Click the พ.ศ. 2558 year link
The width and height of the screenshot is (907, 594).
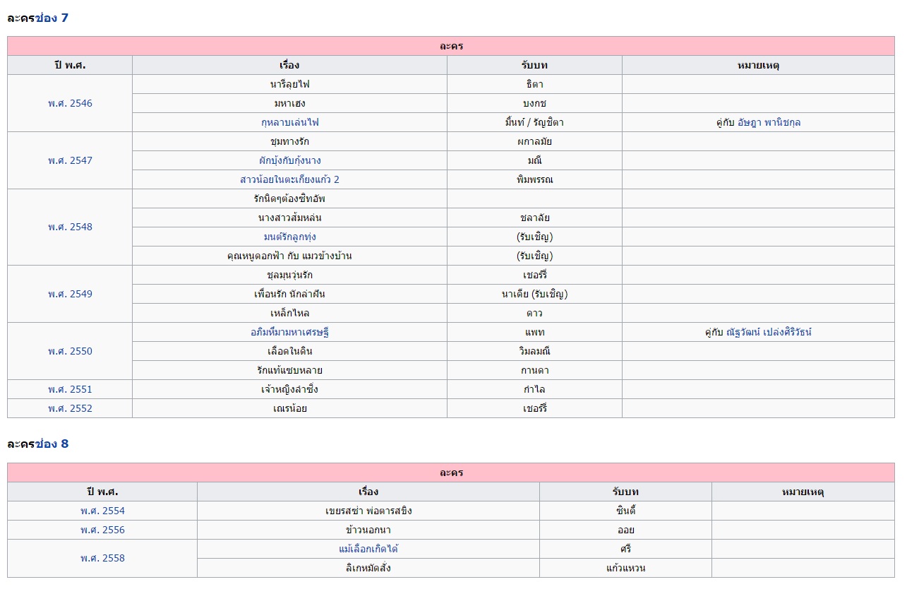pos(102,558)
